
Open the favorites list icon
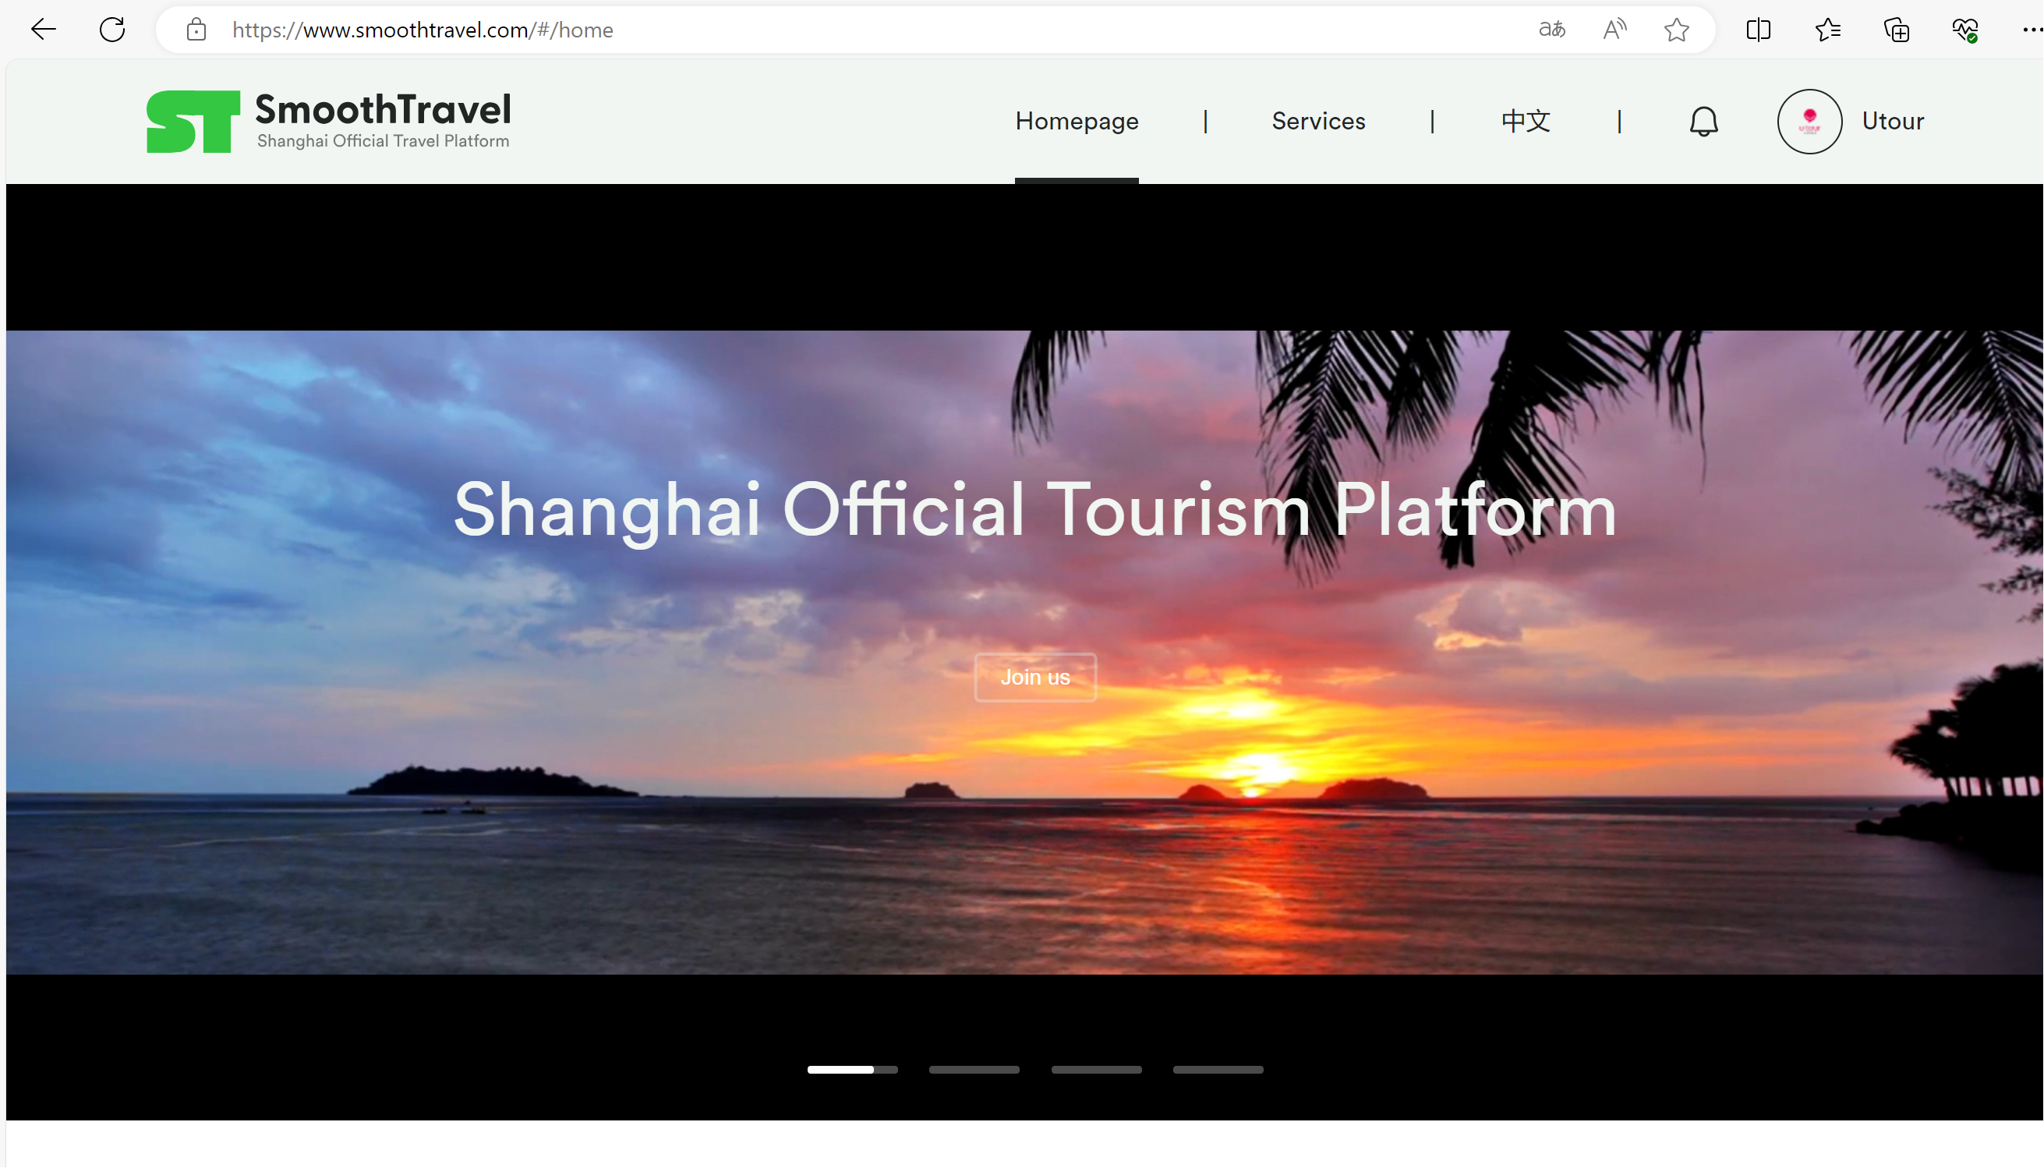(x=1827, y=30)
